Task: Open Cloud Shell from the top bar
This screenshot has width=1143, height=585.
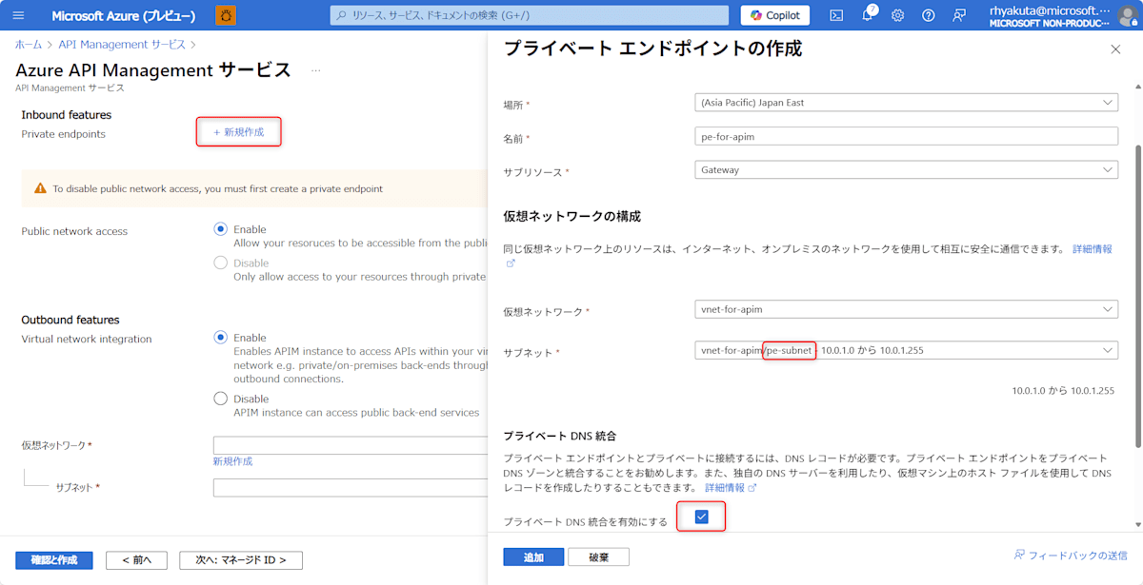Action: (836, 15)
